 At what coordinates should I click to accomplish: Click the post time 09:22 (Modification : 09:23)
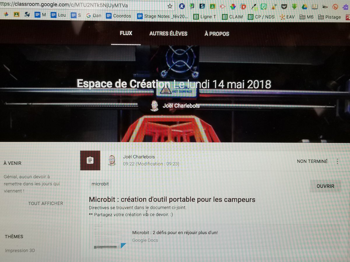(151, 164)
